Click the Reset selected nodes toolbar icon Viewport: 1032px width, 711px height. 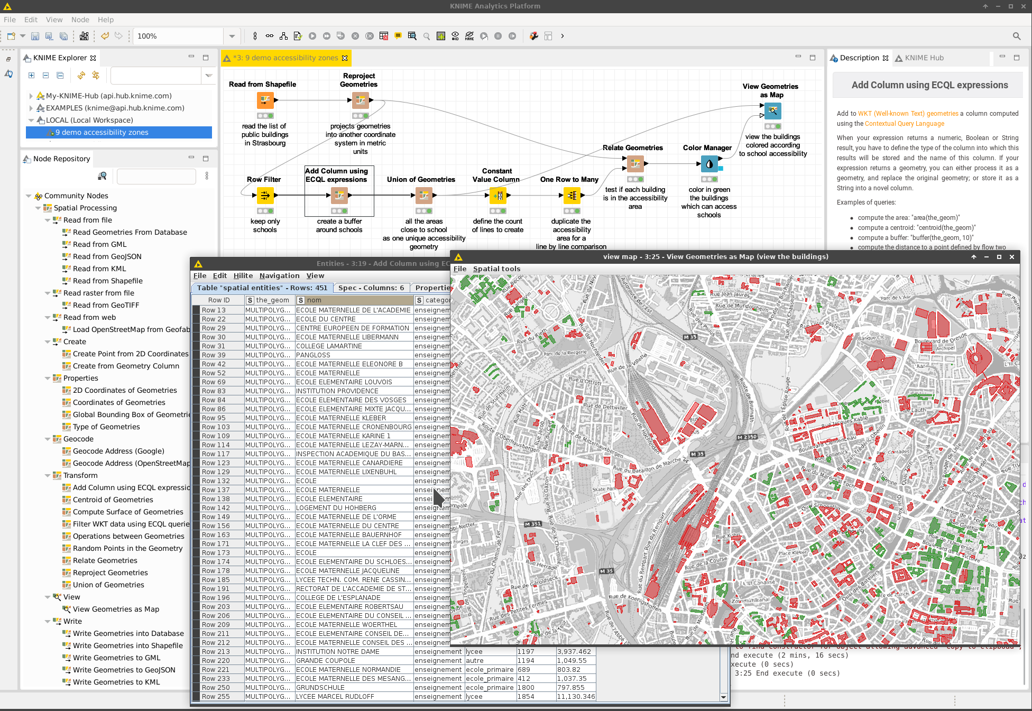[x=384, y=36]
